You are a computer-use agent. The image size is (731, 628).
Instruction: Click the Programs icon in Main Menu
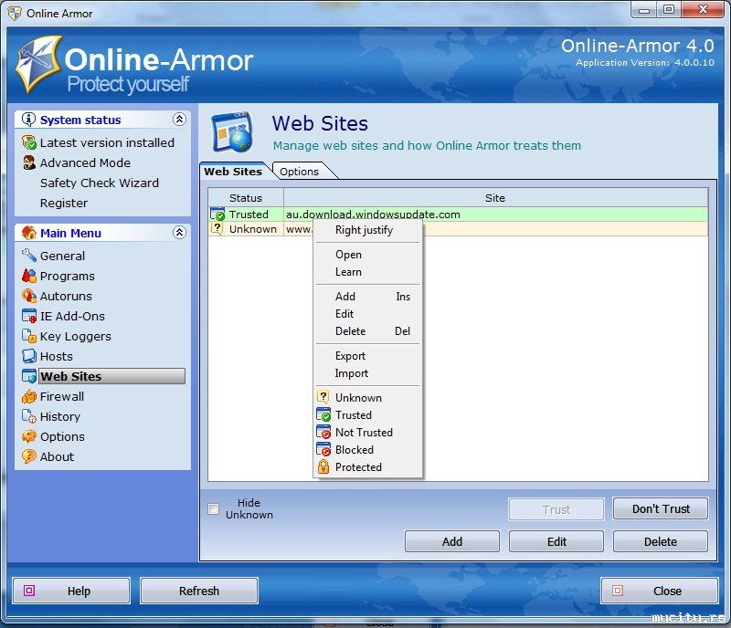pyautogui.click(x=29, y=276)
